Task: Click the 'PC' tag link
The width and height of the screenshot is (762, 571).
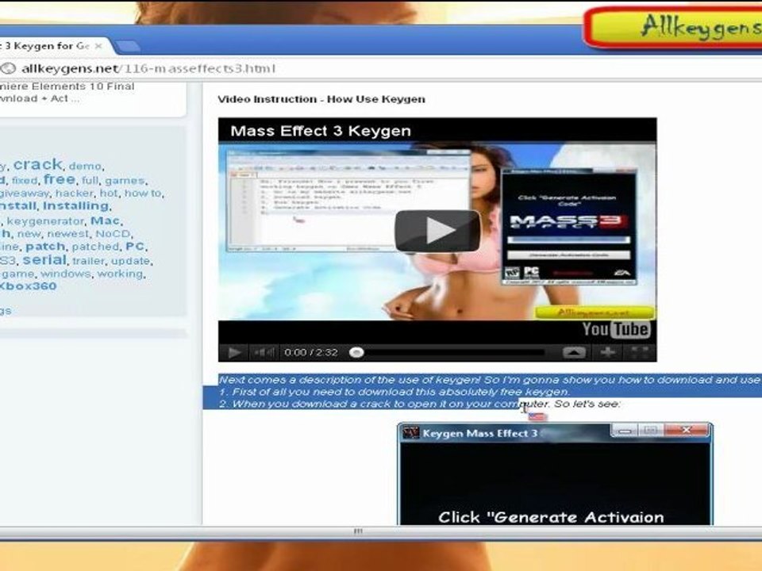Action: pyautogui.click(x=135, y=247)
